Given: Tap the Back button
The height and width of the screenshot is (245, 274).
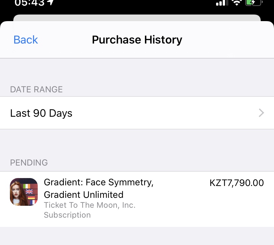Looking at the screenshot, I should click(26, 40).
